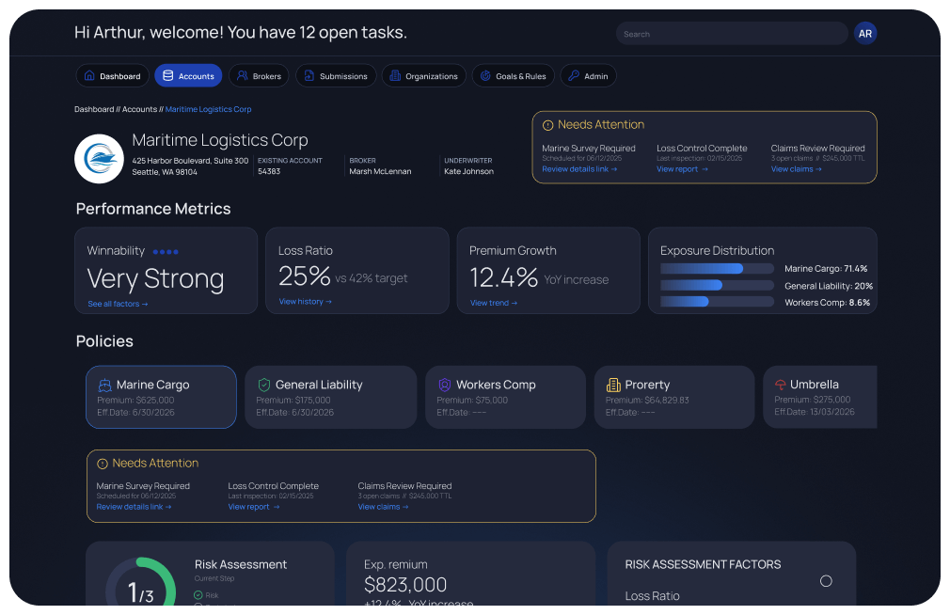950x615 pixels.
Task: Click inside the Search field
Action: point(732,32)
